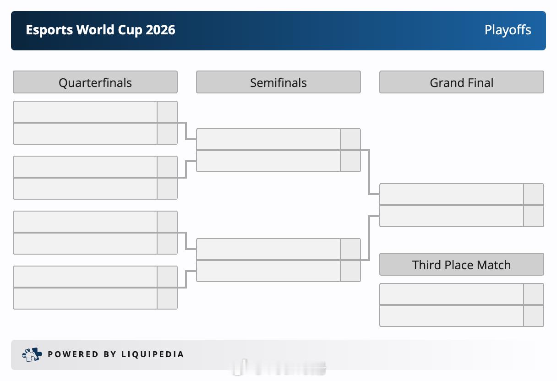Click the Esports World Cup 2026 title

click(100, 30)
